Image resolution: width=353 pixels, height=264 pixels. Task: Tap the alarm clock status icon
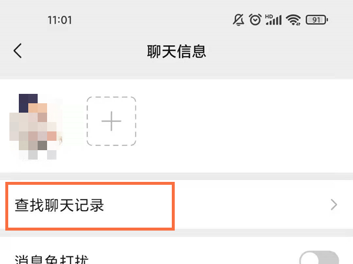[255, 19]
